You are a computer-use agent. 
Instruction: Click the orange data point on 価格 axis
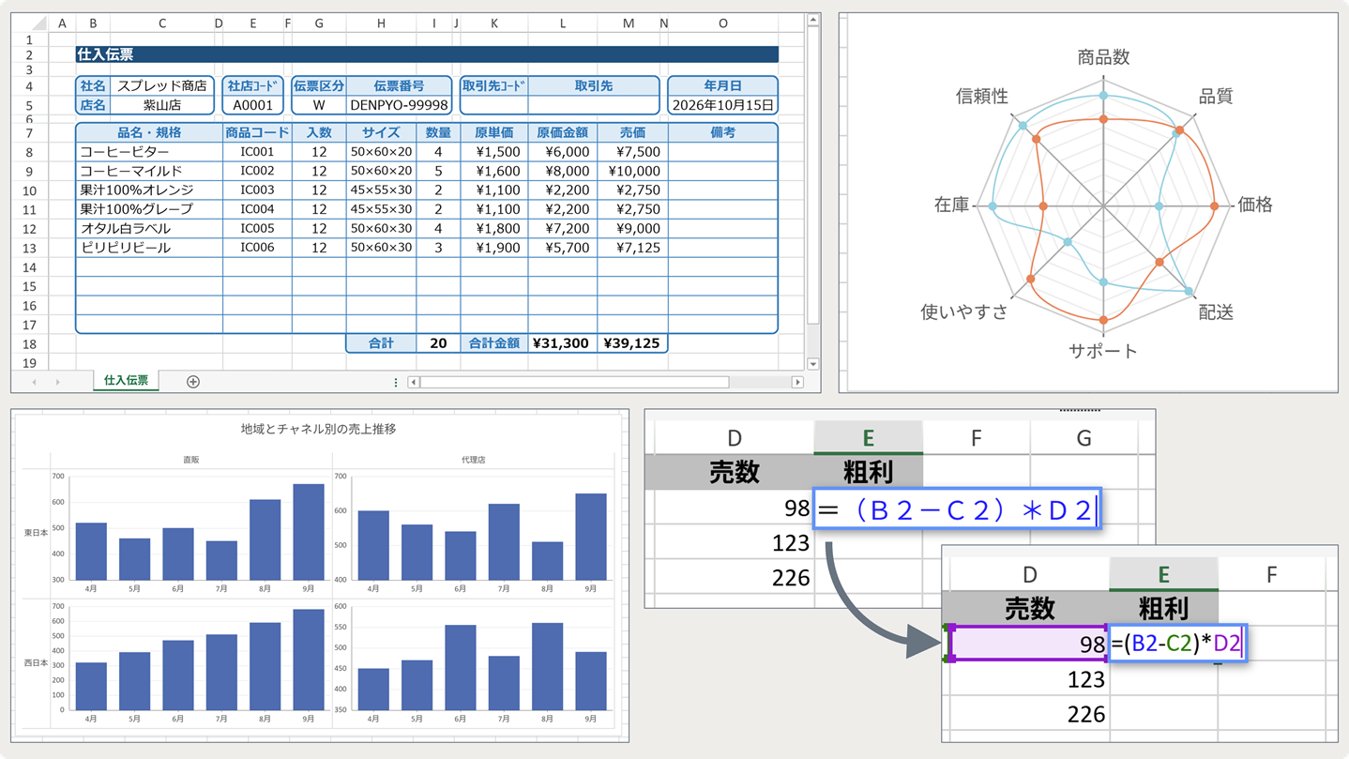(x=1215, y=206)
